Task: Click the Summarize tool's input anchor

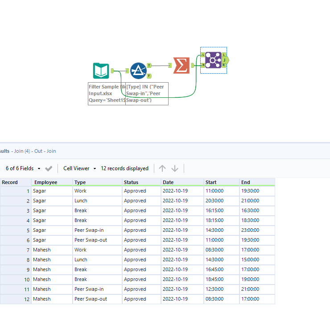Action: tap(170, 66)
